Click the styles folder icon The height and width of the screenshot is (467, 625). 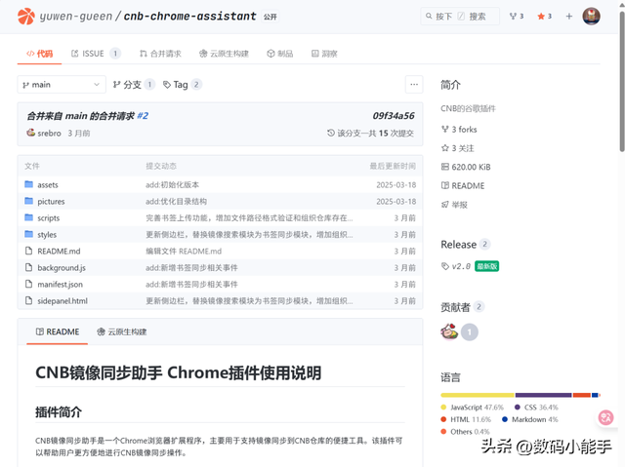(28, 234)
